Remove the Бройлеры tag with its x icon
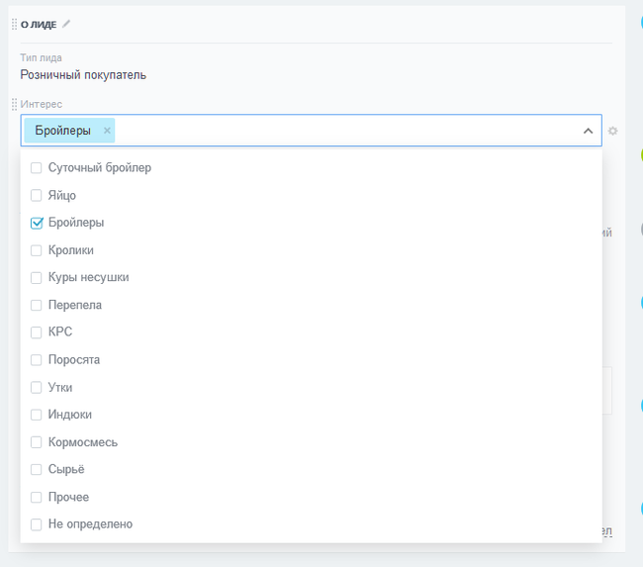The image size is (643, 567). (x=107, y=131)
